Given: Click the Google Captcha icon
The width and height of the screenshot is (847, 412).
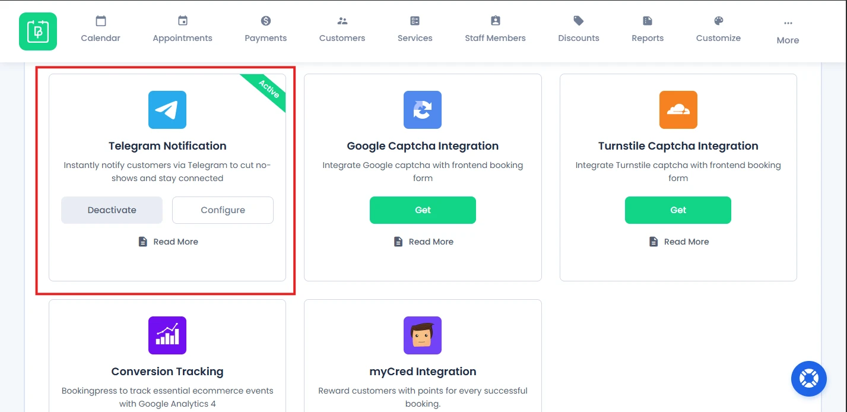Looking at the screenshot, I should coord(423,110).
